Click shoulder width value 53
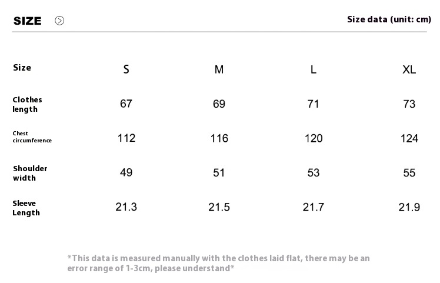This screenshot has width=440, height=283. coord(314,172)
